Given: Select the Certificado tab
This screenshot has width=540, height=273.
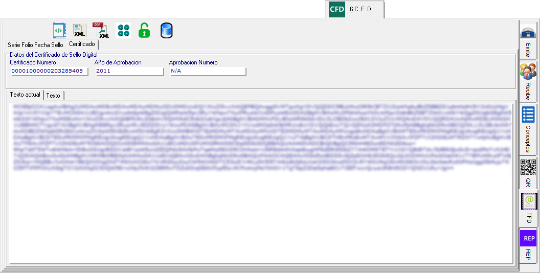Looking at the screenshot, I should pos(82,44).
